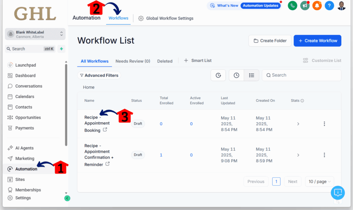Click the blue help question mark icon
The width and height of the screenshot is (353, 210).
(x=329, y=6)
